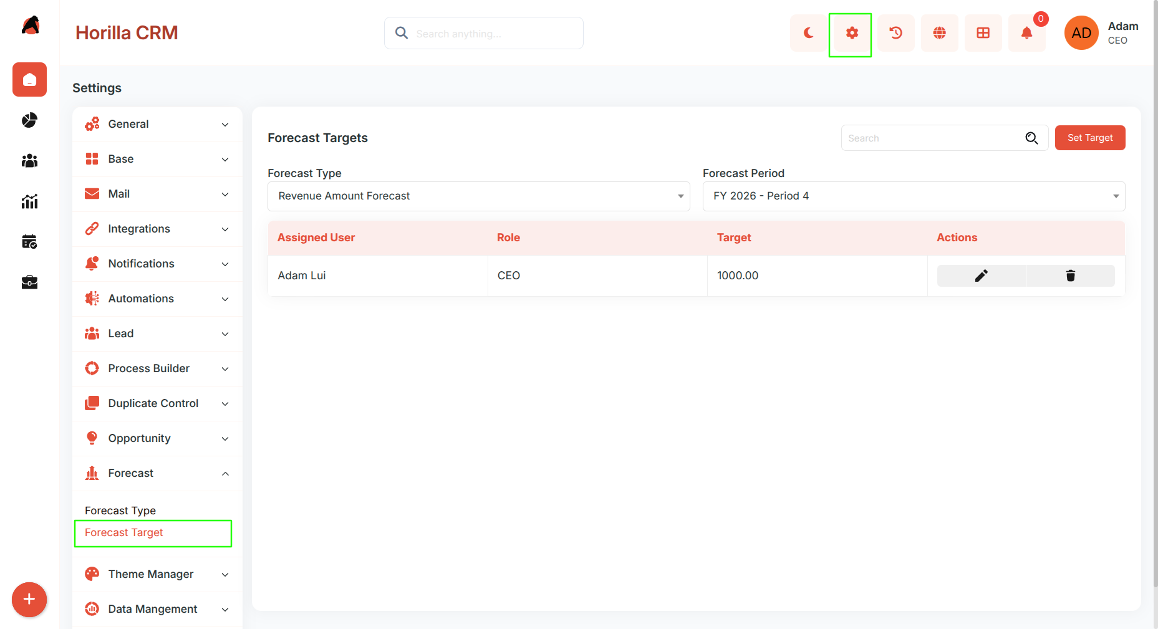This screenshot has width=1158, height=629.
Task: Focus the Search anything field
Action: pos(484,33)
